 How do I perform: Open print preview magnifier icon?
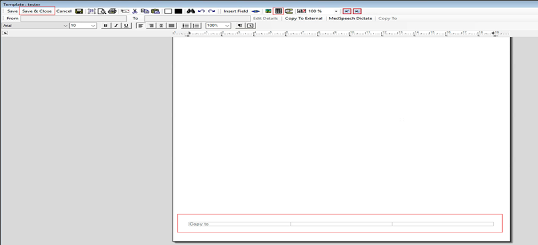(x=102, y=11)
